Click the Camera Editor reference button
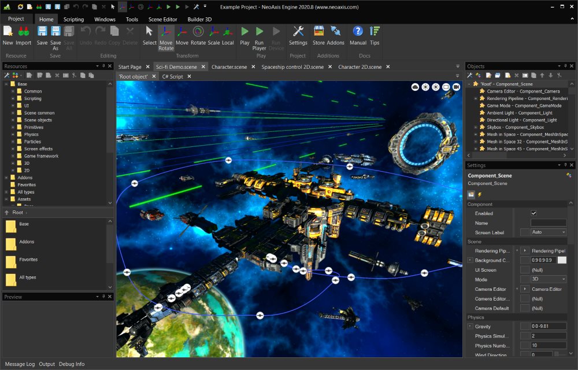The width and height of the screenshot is (578, 370). [525, 289]
